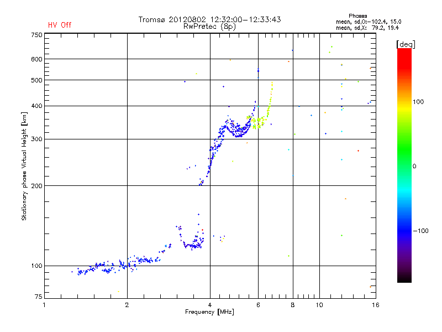The image size is (442, 332).
Task: Select the 'mean, sd,X: 79.2, 19.4' line
Action: pyautogui.click(x=367, y=28)
